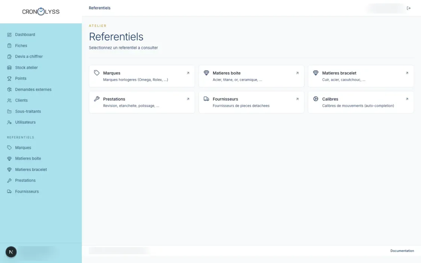Click the sidebar Fournisseurs truck icon
421x263 pixels.
pos(9,191)
